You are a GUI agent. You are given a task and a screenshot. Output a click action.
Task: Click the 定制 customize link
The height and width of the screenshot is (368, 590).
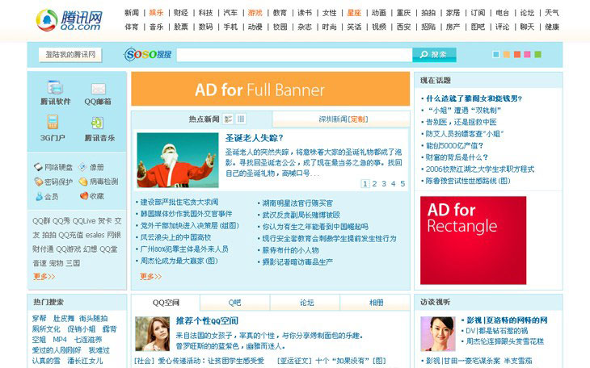coord(357,119)
